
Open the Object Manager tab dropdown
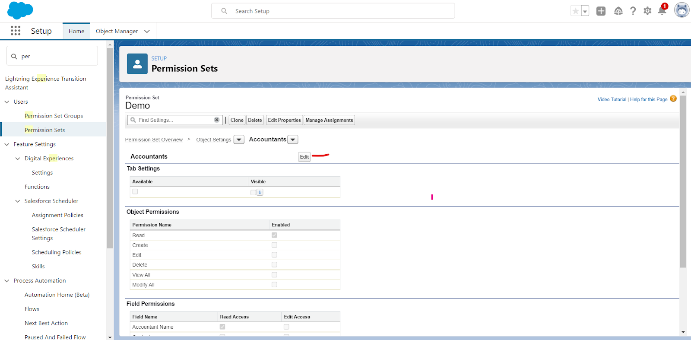147,31
